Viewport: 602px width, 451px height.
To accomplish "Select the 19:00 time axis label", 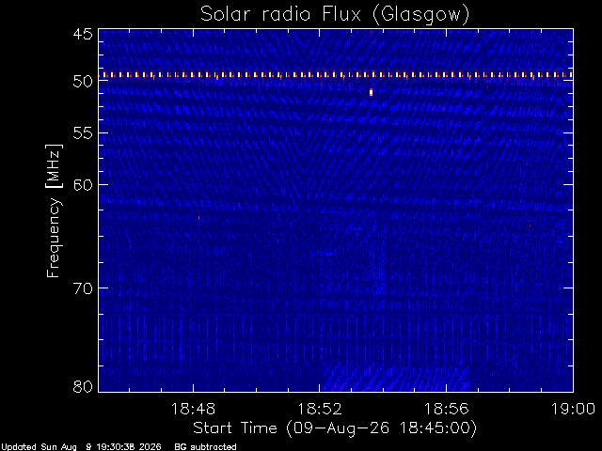I will [x=573, y=409].
